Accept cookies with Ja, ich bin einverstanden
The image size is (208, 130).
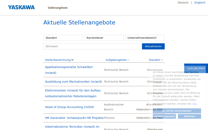coord(177,111)
